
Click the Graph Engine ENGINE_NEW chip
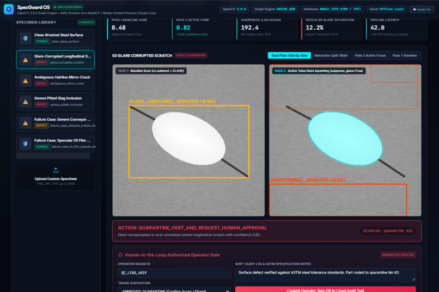(275, 9)
